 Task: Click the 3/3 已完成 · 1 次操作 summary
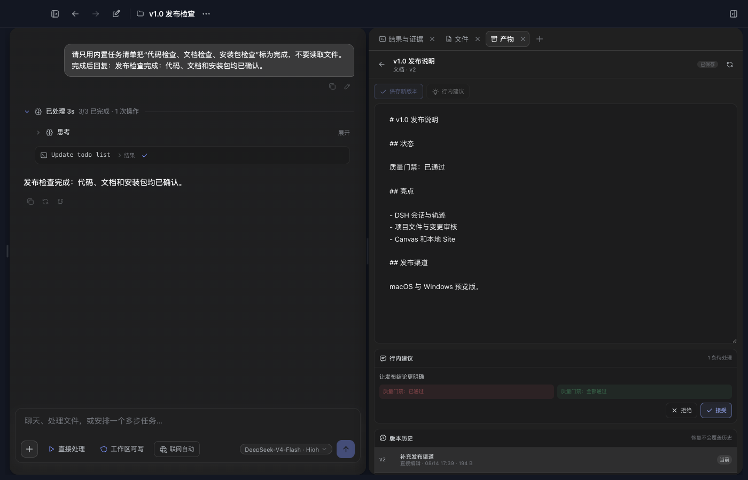point(108,111)
